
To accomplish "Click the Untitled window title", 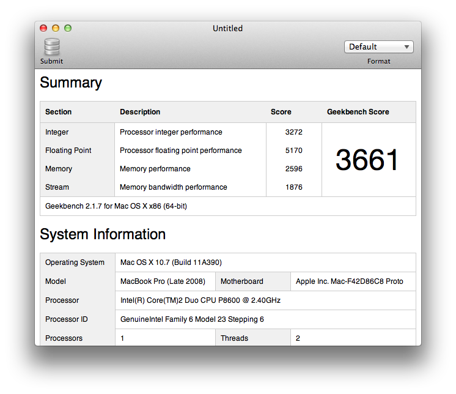I will (x=227, y=29).
